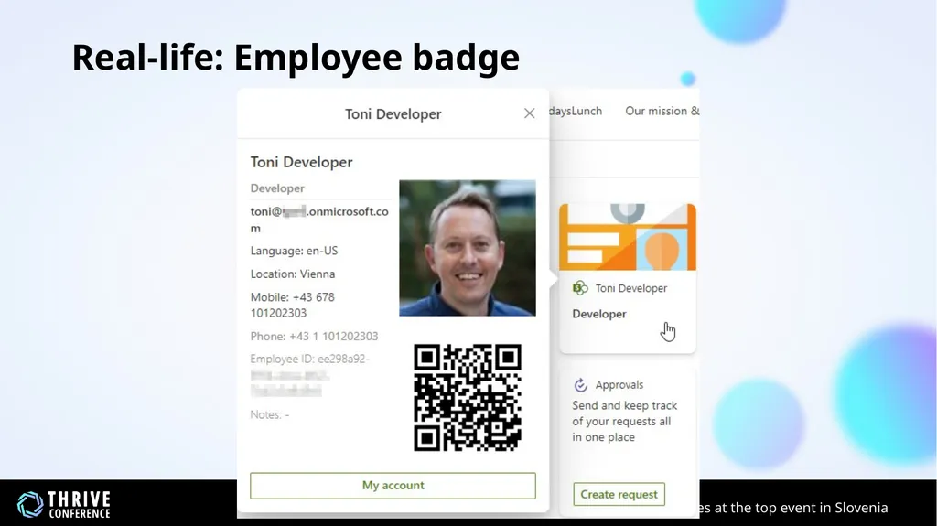Click the 'Real-life: Employee badge' slide title
Screen dimensions: 937x526
point(296,58)
